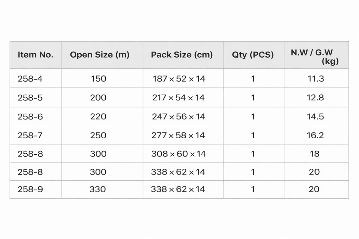This screenshot has width=359, height=239.
Task: Select the 258-6 item number
Action: [x=30, y=117]
